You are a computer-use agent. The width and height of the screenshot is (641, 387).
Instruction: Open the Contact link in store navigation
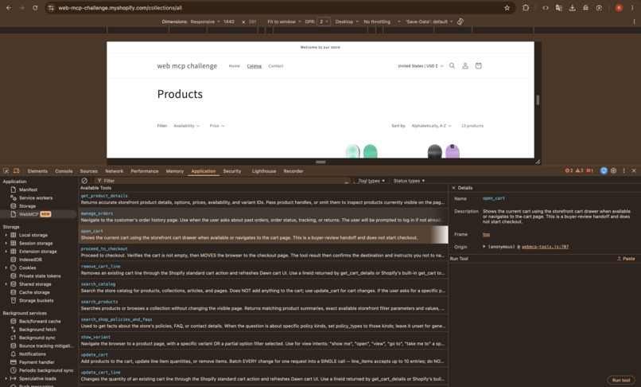(275, 66)
